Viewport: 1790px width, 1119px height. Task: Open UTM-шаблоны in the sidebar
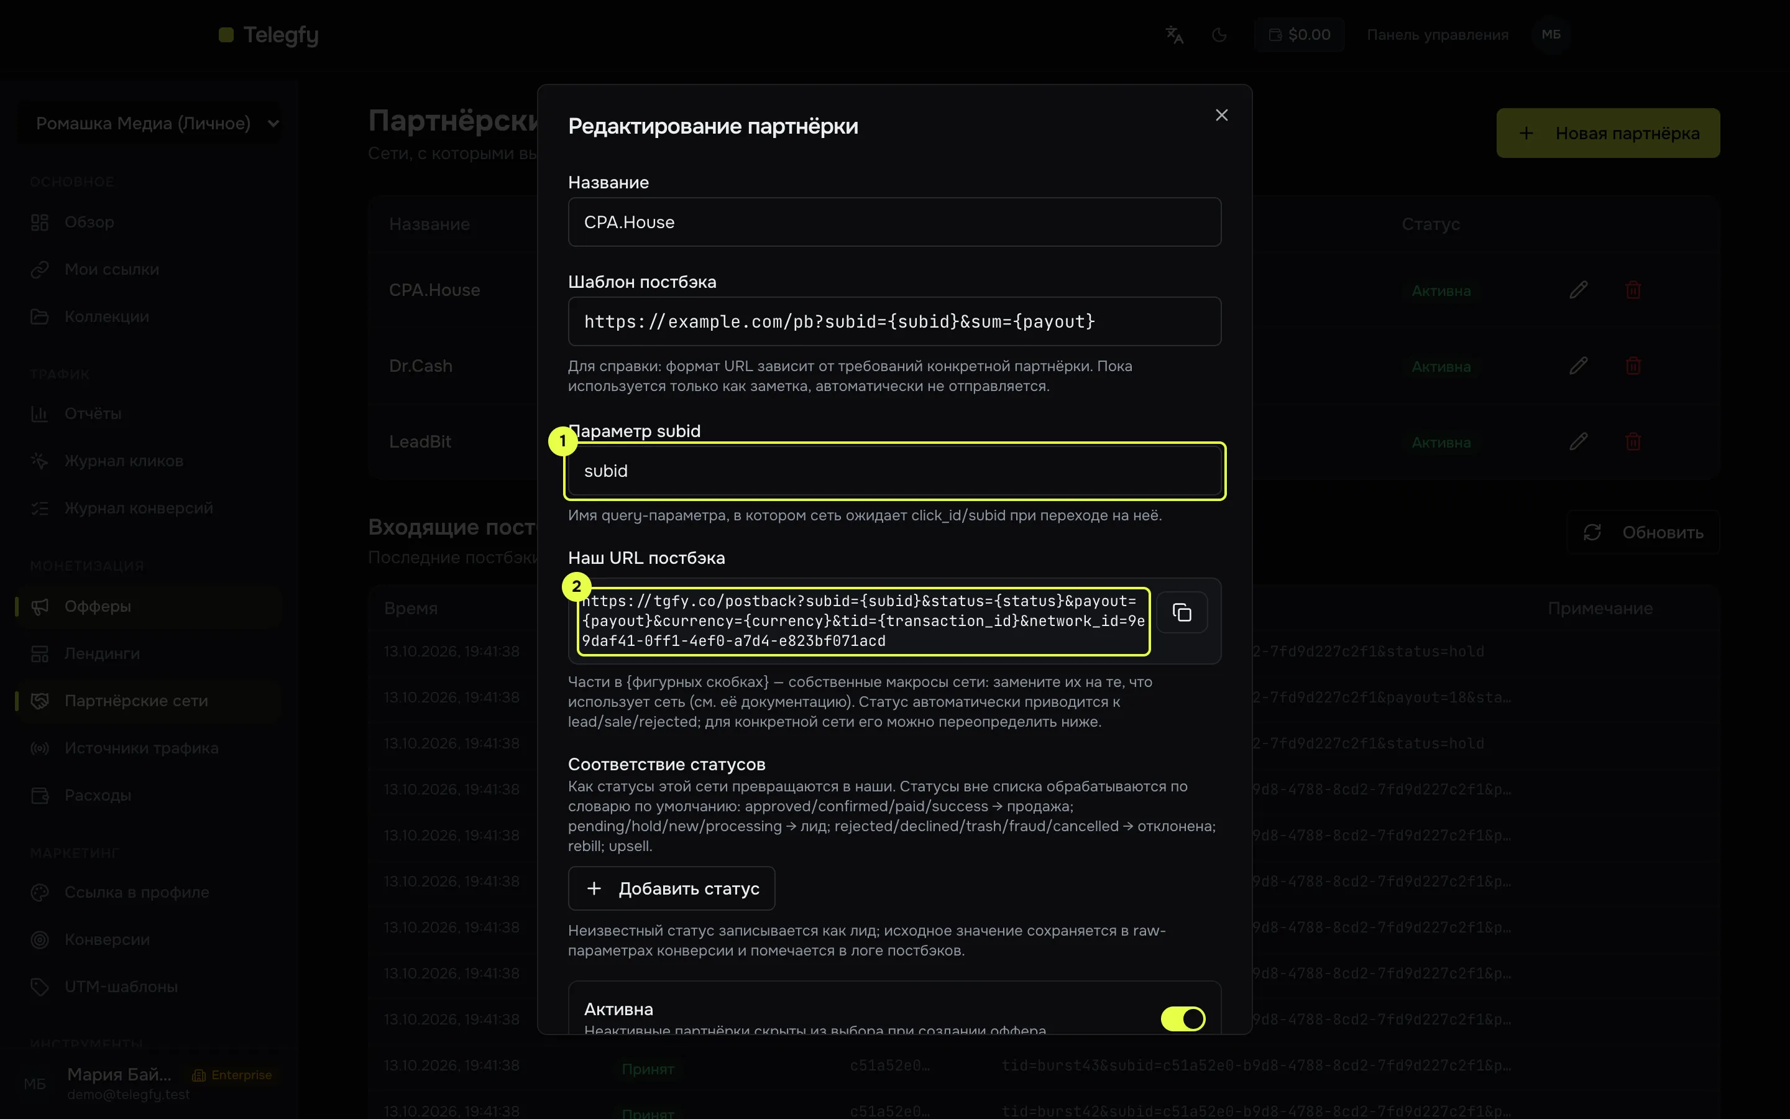[149, 987]
